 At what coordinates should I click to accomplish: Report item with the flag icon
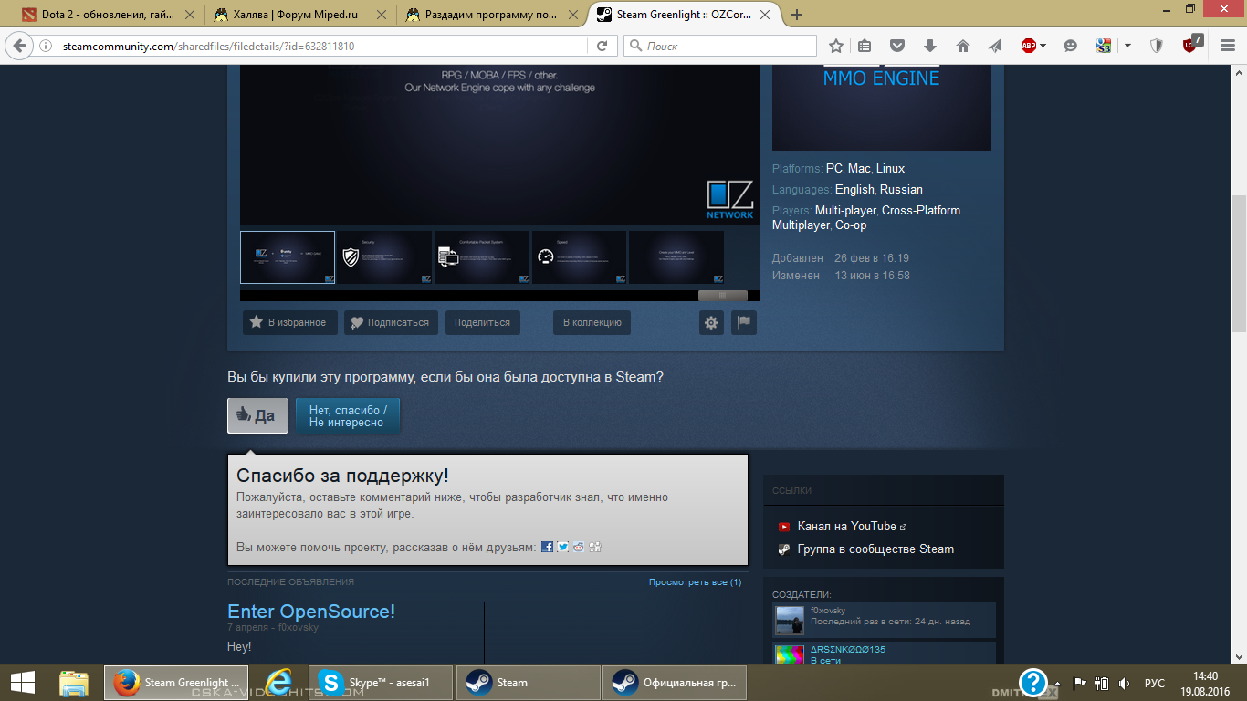(744, 322)
